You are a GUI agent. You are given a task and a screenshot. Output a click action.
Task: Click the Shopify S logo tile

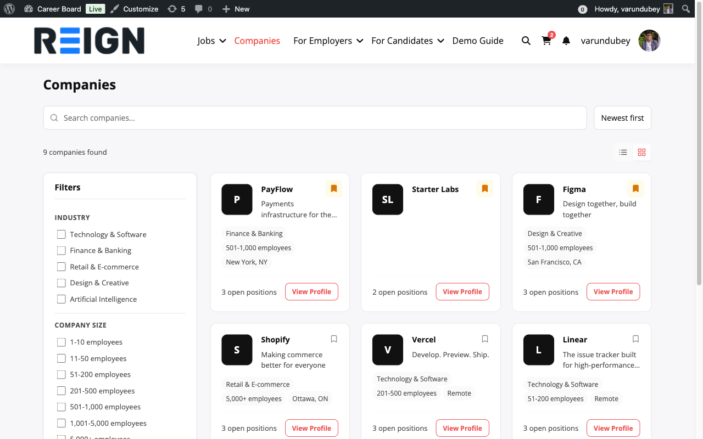[237, 350]
